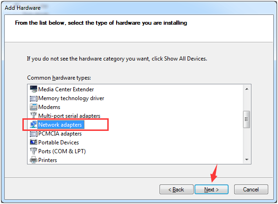Viewport: 278px width, 204px height.
Task: Go to the next wizard step
Action: coord(211,190)
